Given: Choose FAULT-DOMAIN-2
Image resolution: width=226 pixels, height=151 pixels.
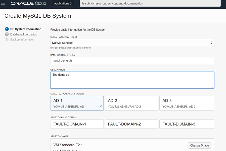Looking at the screenshot, I should pyautogui.click(x=131, y=124).
